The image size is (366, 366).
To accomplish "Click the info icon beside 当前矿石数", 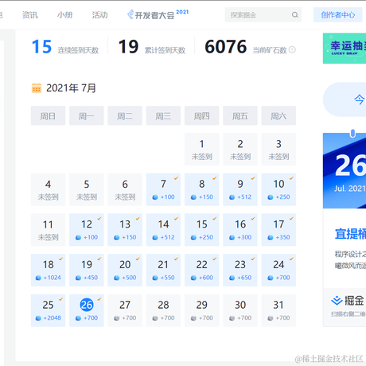I will click(x=292, y=49).
